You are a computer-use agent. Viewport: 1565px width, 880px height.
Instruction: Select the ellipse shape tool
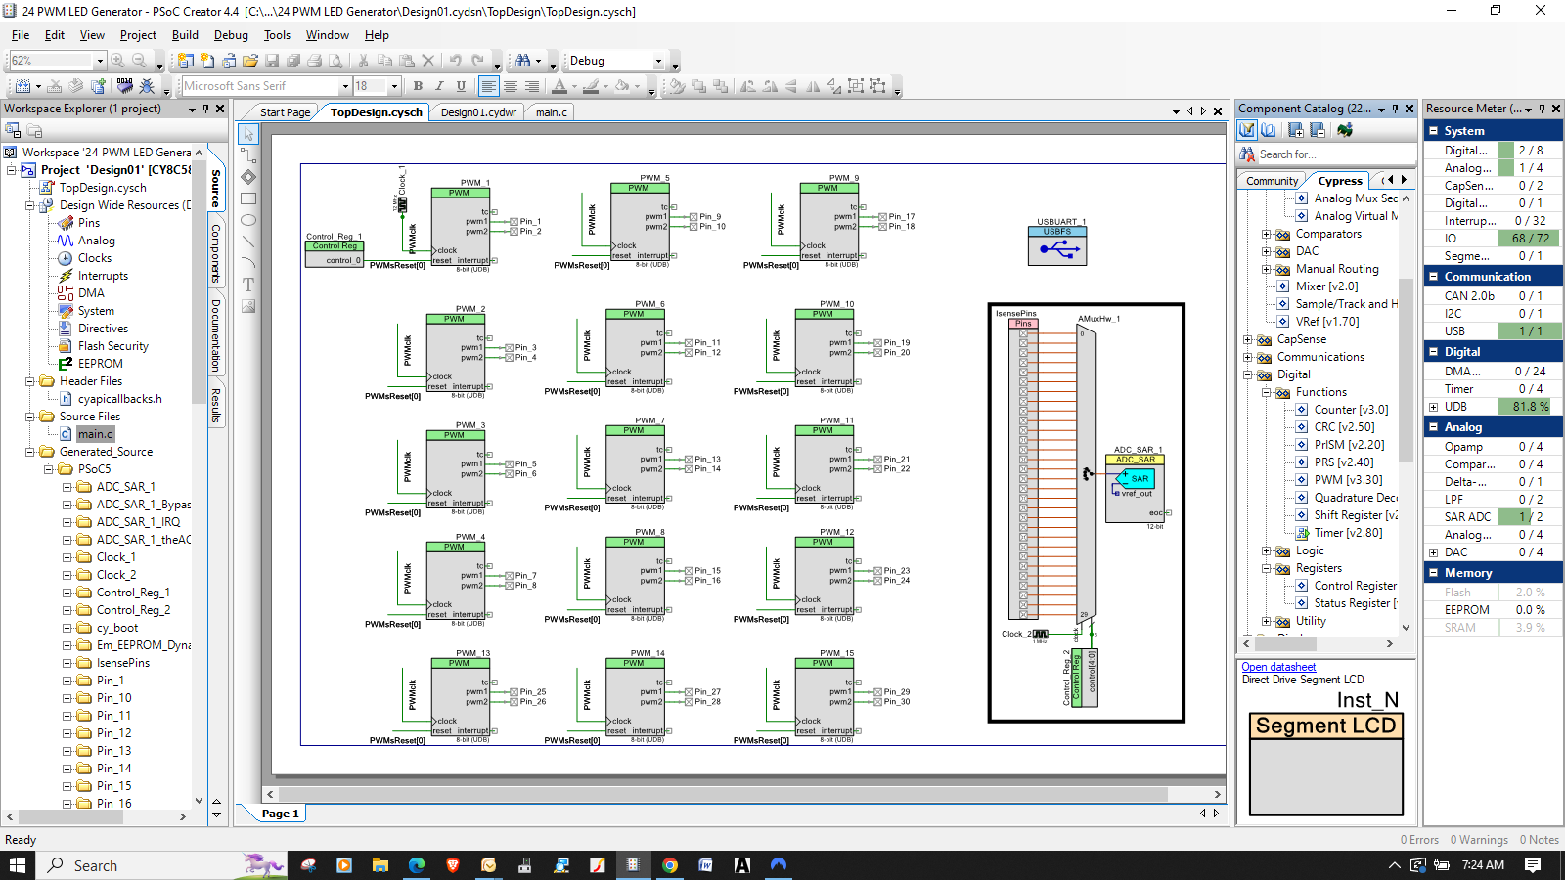click(x=248, y=220)
